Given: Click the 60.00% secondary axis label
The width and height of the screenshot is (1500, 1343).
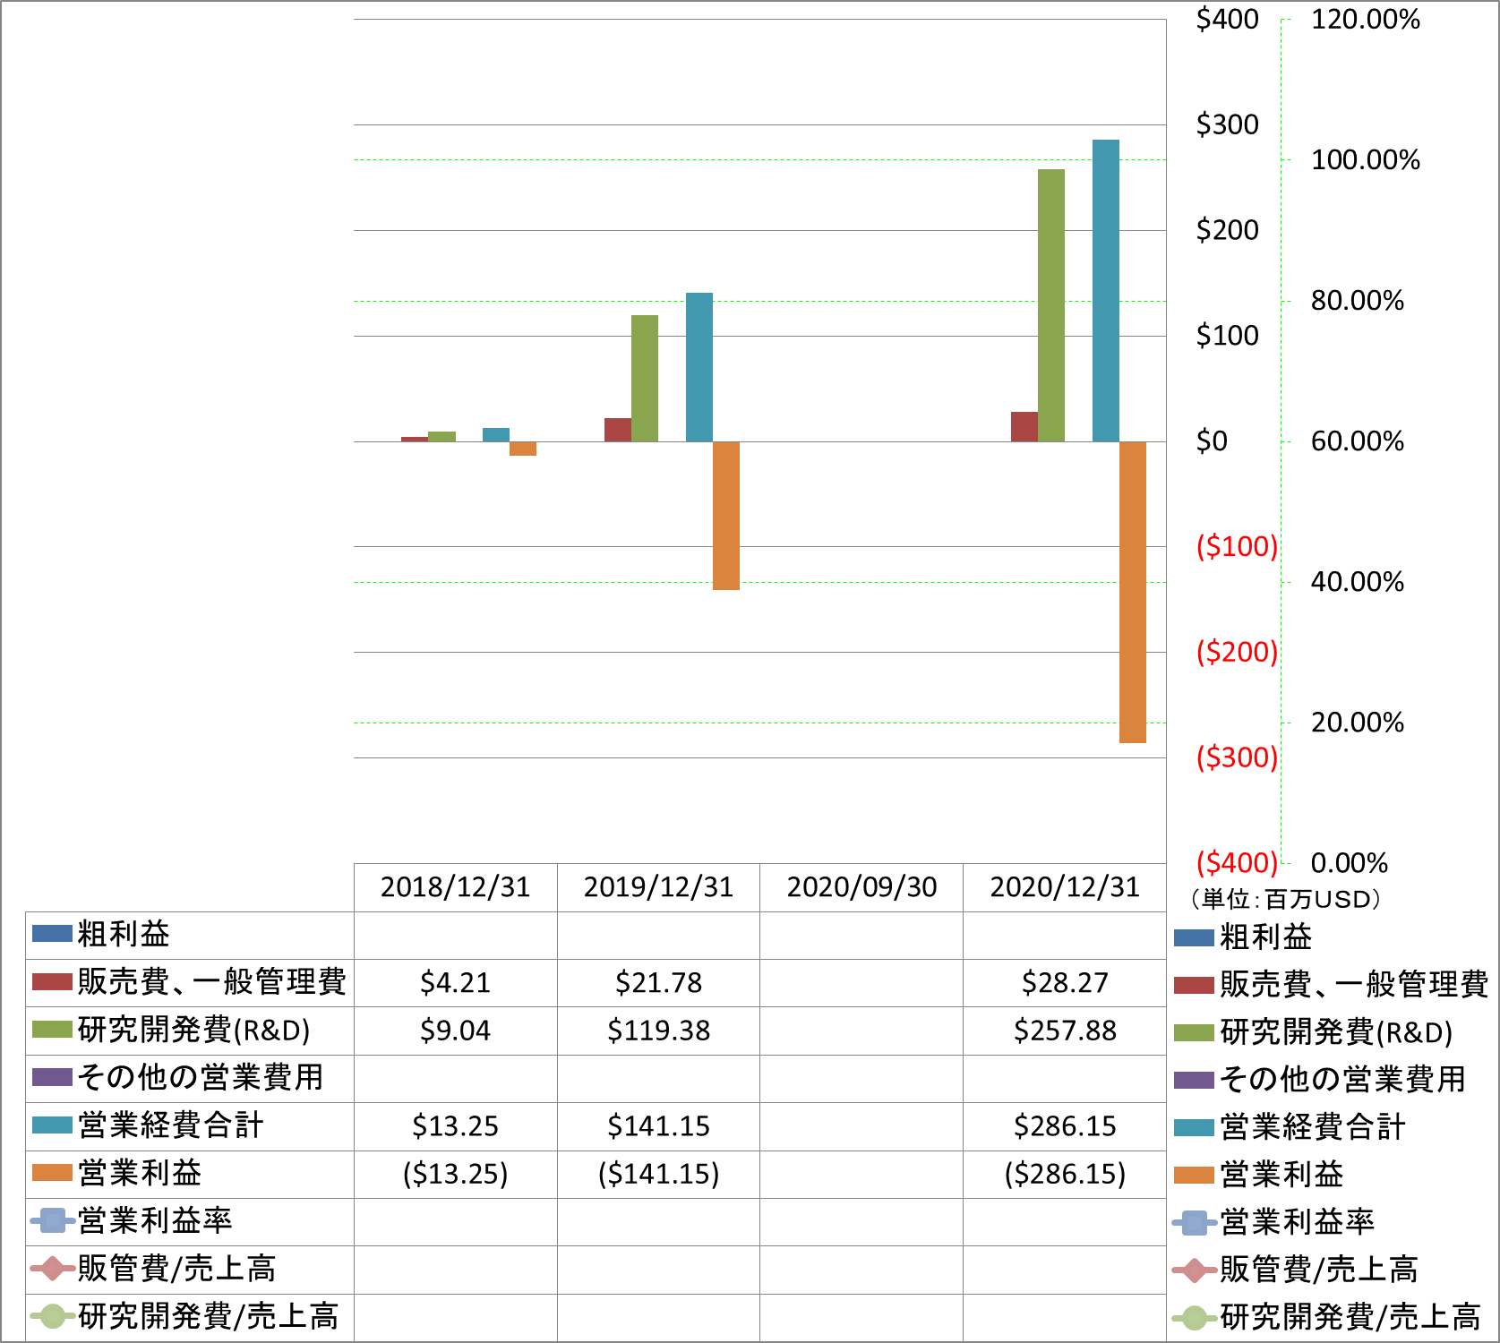Looking at the screenshot, I should 1358,441.
